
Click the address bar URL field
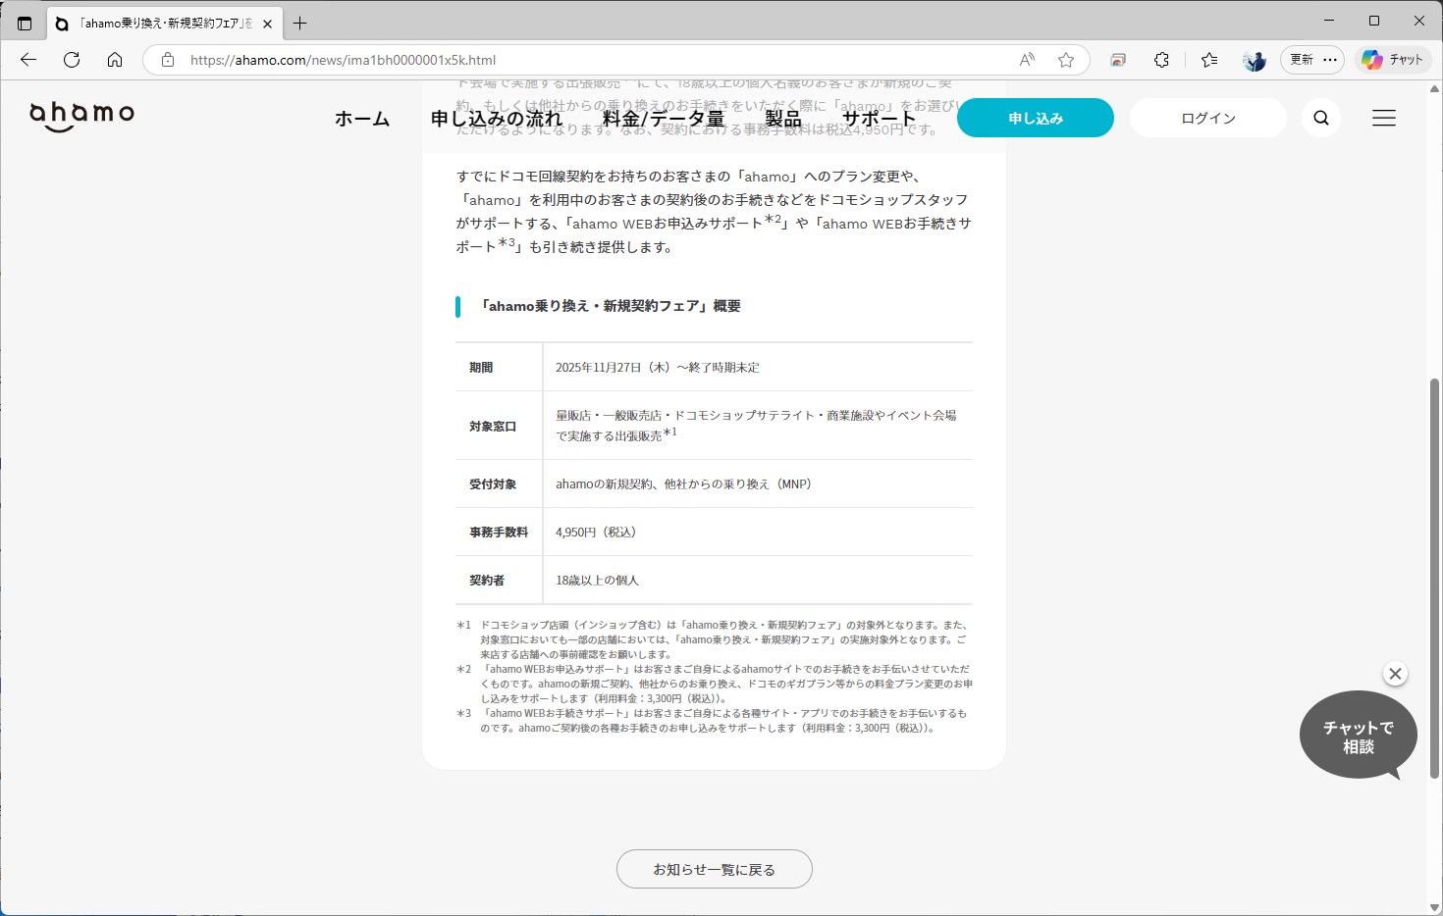coord(393,60)
